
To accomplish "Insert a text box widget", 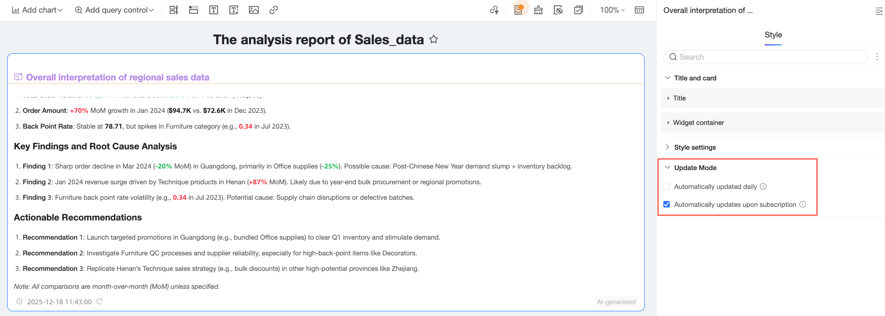I will coord(213,10).
